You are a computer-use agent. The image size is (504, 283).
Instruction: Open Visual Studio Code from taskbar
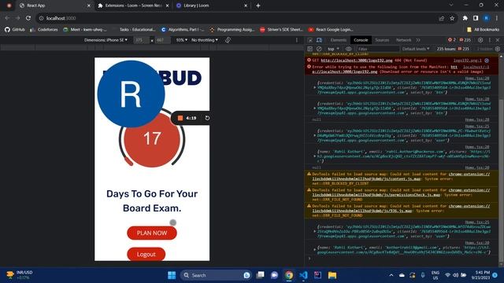point(303,275)
